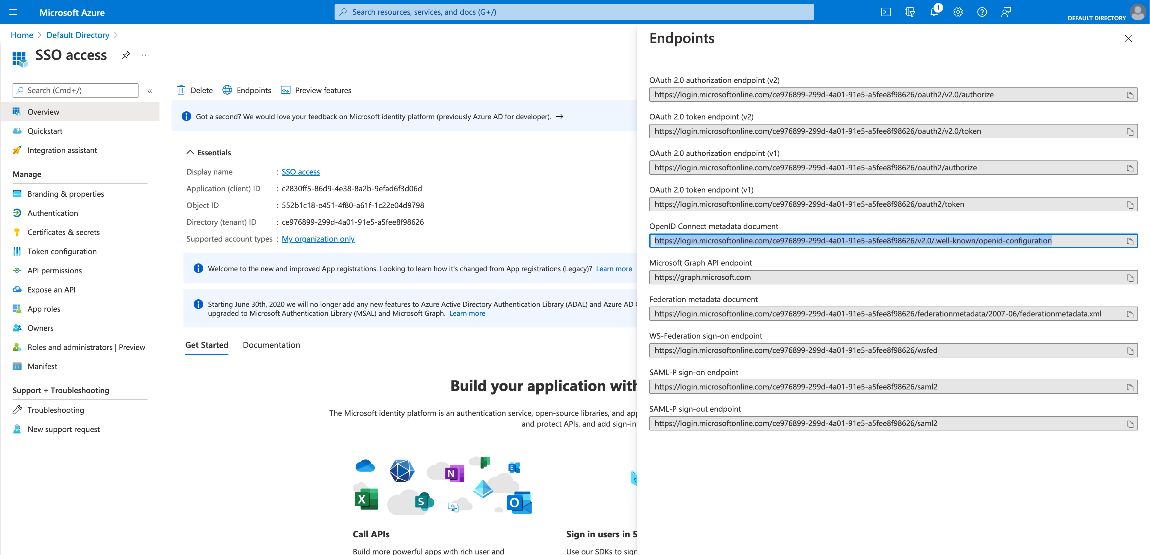1150x555 pixels.
Task: Click the Application (client) ID value
Action: coord(352,189)
